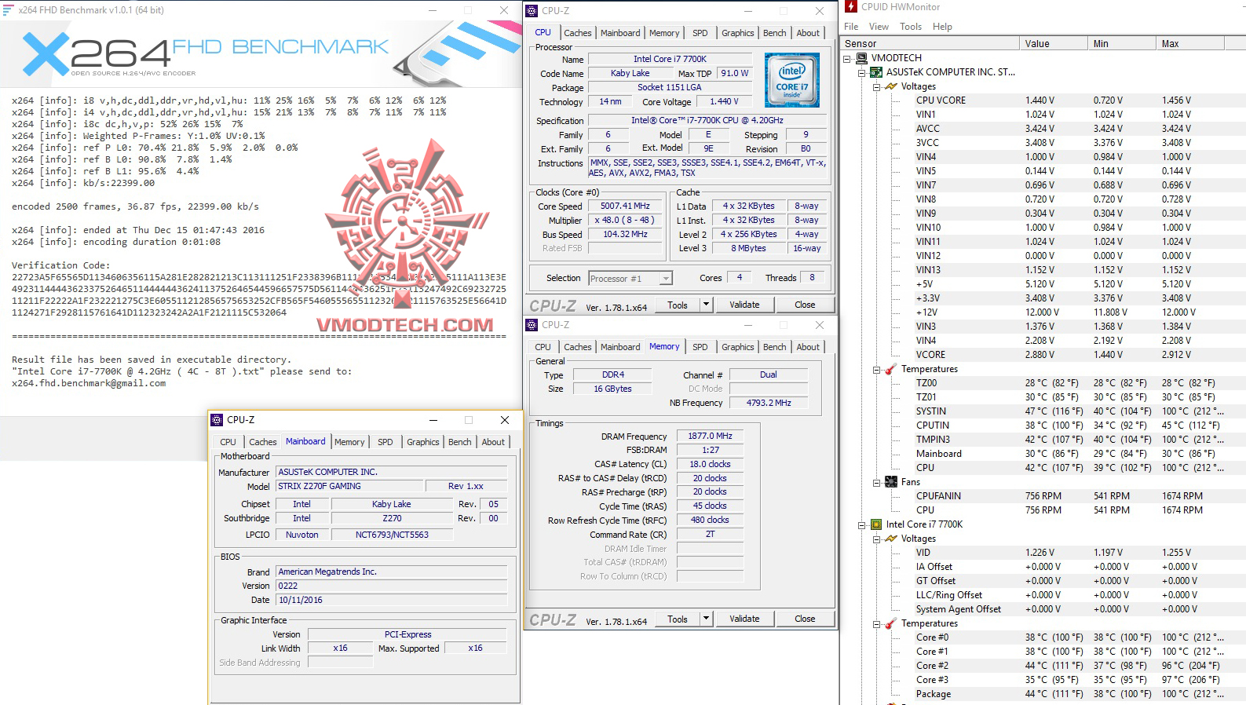Screen dimensions: 1246x705
Task: Click the VMODTECH computer icon in the HWMonitor tree
Action: [x=862, y=58]
